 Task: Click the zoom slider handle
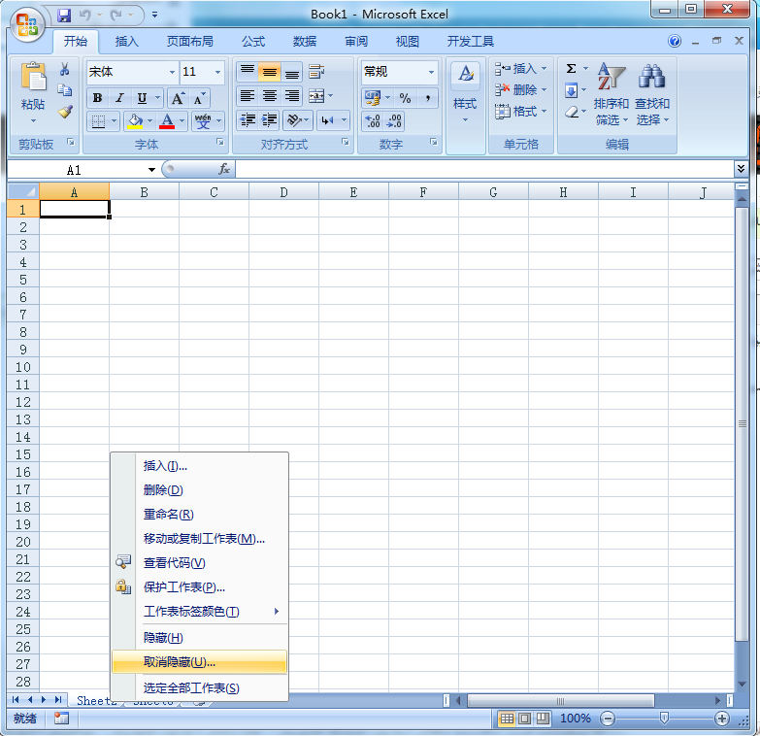pyautogui.click(x=665, y=719)
